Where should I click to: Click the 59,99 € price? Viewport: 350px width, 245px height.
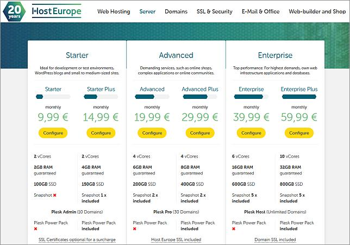coord(299,117)
